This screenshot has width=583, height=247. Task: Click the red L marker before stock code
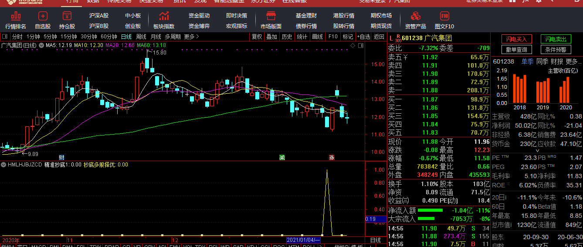tap(391, 38)
